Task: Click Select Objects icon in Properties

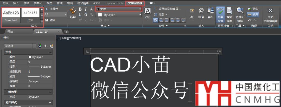Action: click(45, 46)
